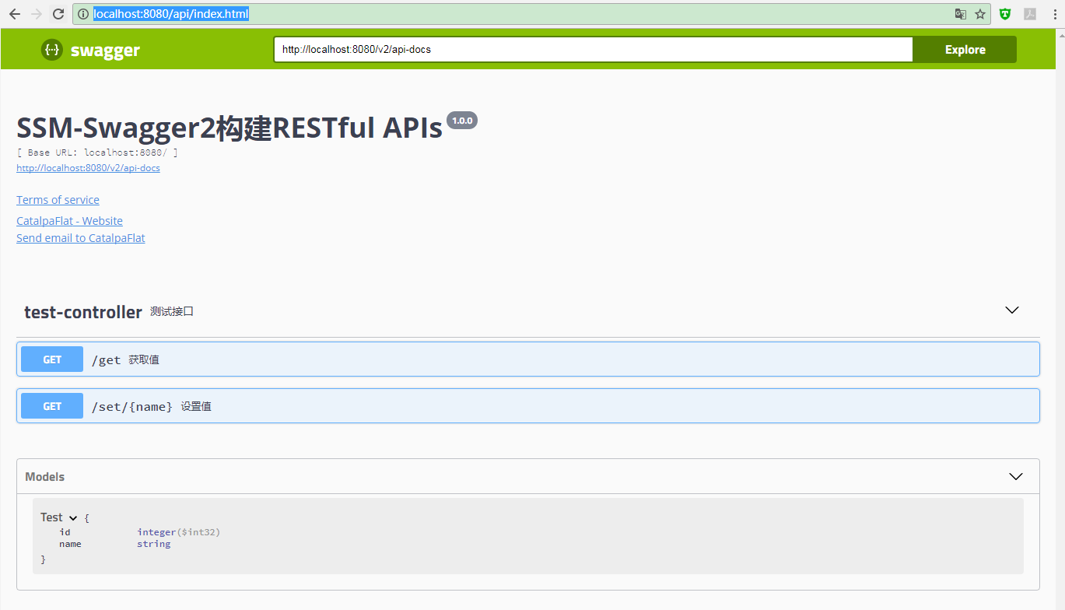Click the PDF extension icon

1029,14
